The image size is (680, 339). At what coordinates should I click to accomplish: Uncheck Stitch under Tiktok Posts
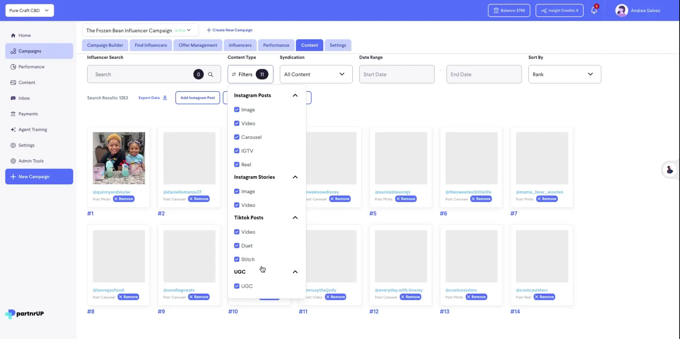click(x=237, y=259)
